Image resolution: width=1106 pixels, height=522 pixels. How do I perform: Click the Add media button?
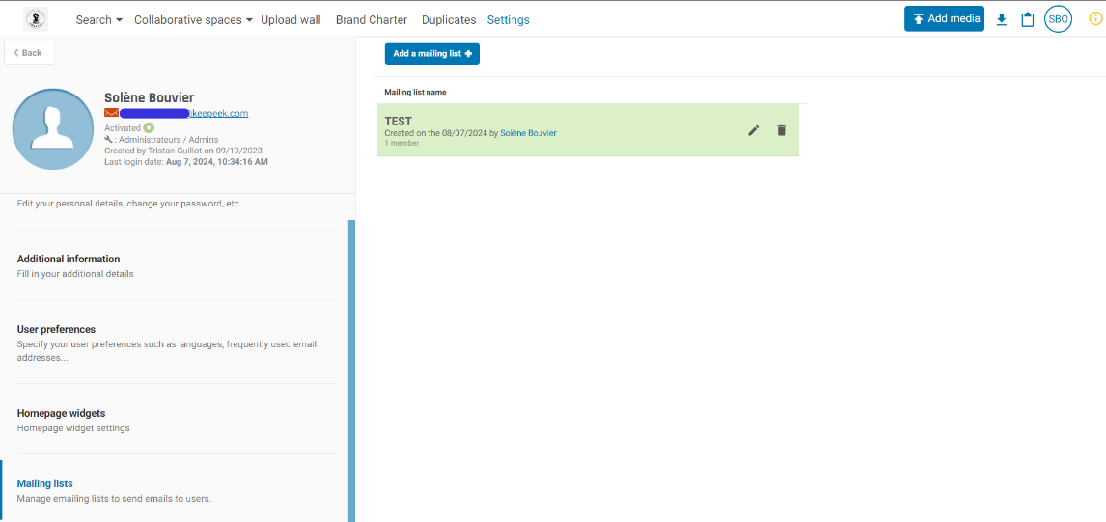[944, 18]
